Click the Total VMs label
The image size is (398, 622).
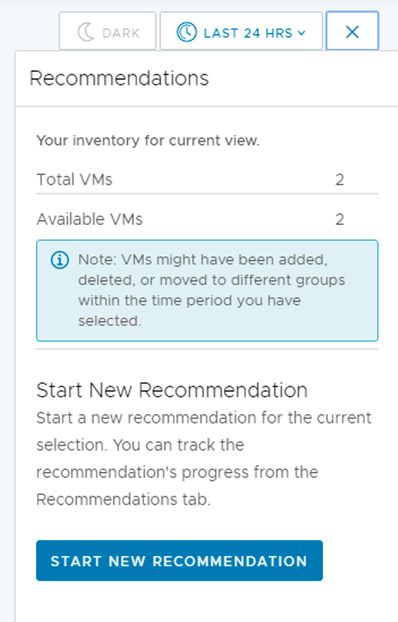74,180
